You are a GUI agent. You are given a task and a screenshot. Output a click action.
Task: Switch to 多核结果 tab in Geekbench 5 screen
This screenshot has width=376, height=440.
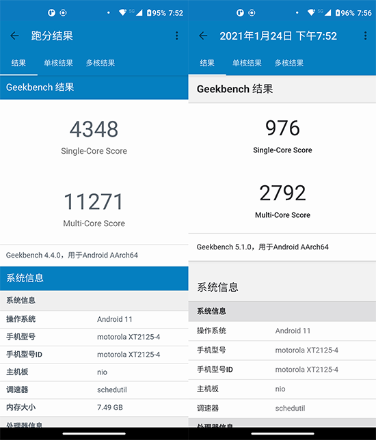[x=289, y=63]
